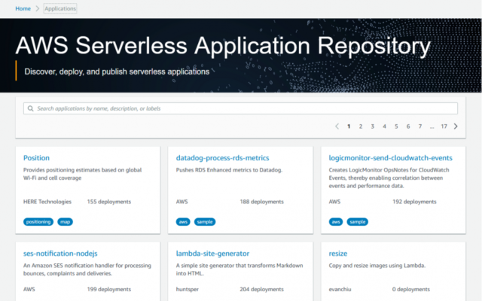Click the pagination ellipsis
Viewport: 482px width, 301px height.
[x=432, y=126]
